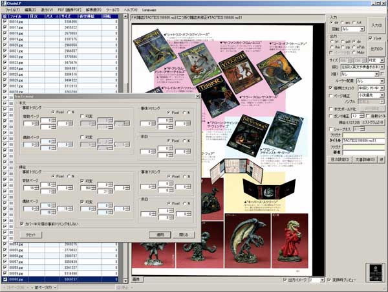Click the タイトル input field

(363, 140)
